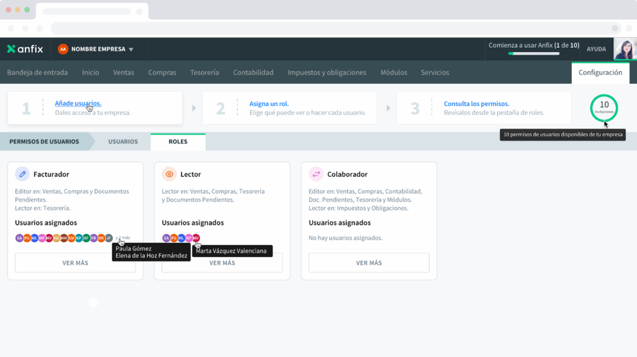Switch to the Usuarios tab
Viewport: 637px width, 357px height.
tap(123, 142)
